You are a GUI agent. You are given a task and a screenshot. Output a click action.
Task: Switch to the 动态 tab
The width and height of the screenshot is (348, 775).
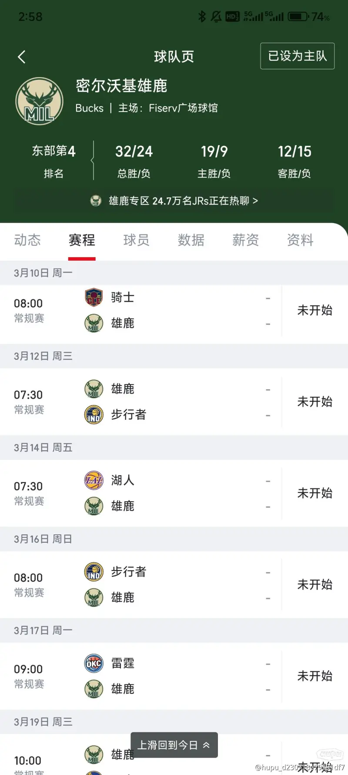pyautogui.click(x=27, y=240)
